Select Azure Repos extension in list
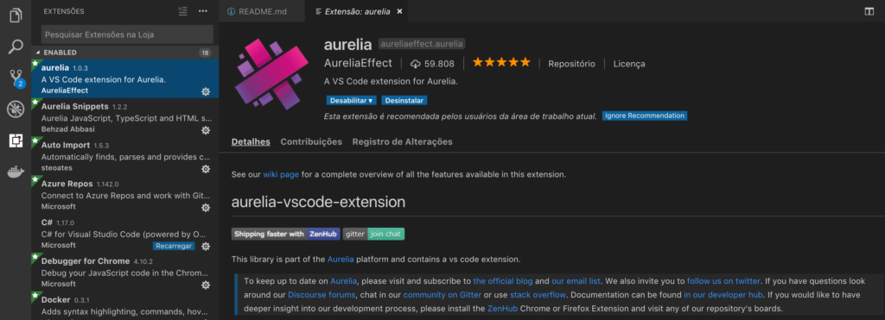885x320 pixels. click(x=125, y=195)
